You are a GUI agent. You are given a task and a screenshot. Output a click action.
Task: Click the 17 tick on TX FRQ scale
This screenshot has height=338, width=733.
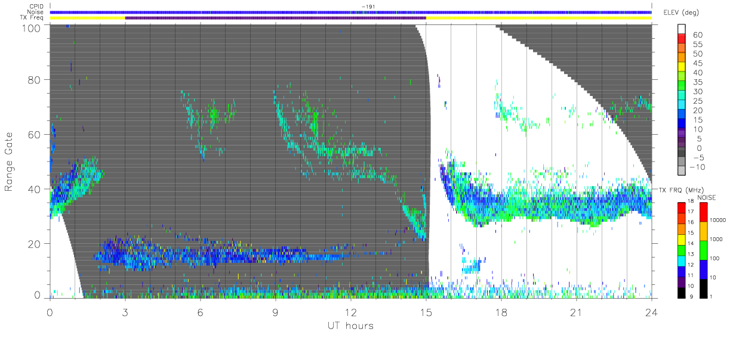pos(691,212)
